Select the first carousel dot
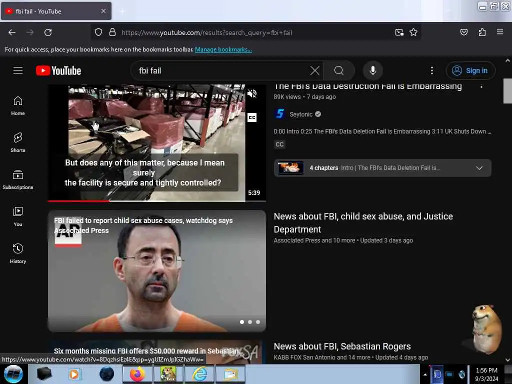Image resolution: width=512 pixels, height=384 pixels. point(242,322)
